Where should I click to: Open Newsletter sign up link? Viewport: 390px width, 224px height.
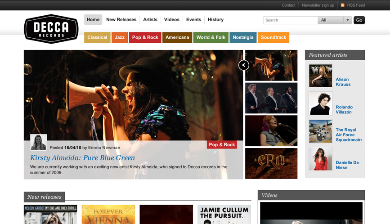[318, 5]
